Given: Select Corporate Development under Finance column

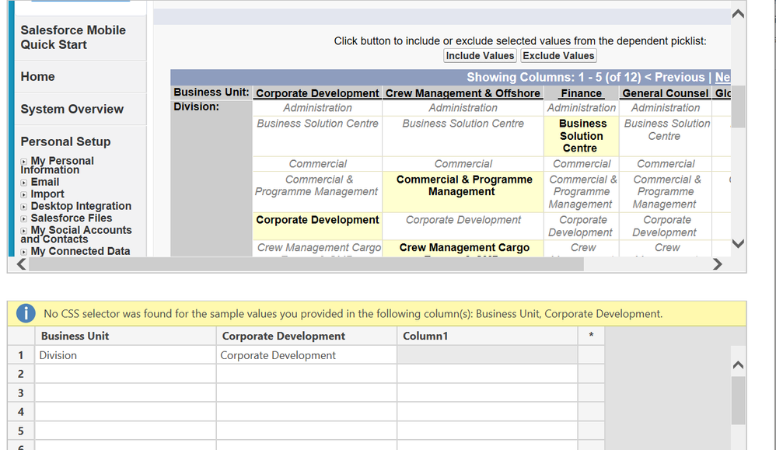Looking at the screenshot, I should point(582,226).
